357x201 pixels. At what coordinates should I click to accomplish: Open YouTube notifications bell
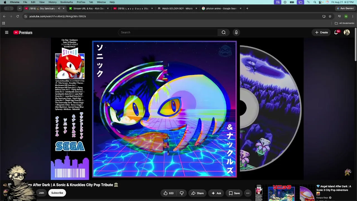coord(336,32)
